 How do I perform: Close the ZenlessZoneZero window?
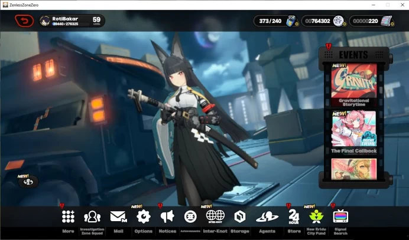[402, 5]
